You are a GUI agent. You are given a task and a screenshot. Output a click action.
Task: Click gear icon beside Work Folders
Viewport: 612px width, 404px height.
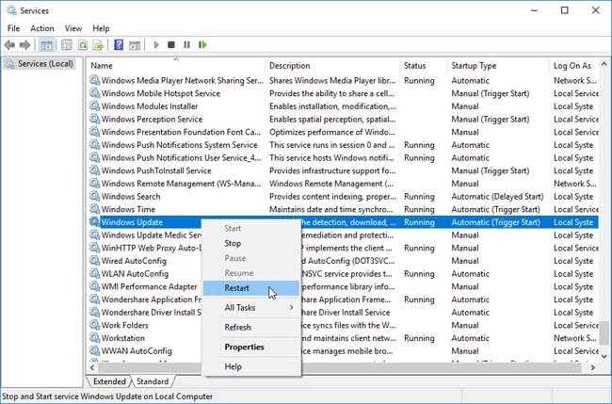click(94, 325)
